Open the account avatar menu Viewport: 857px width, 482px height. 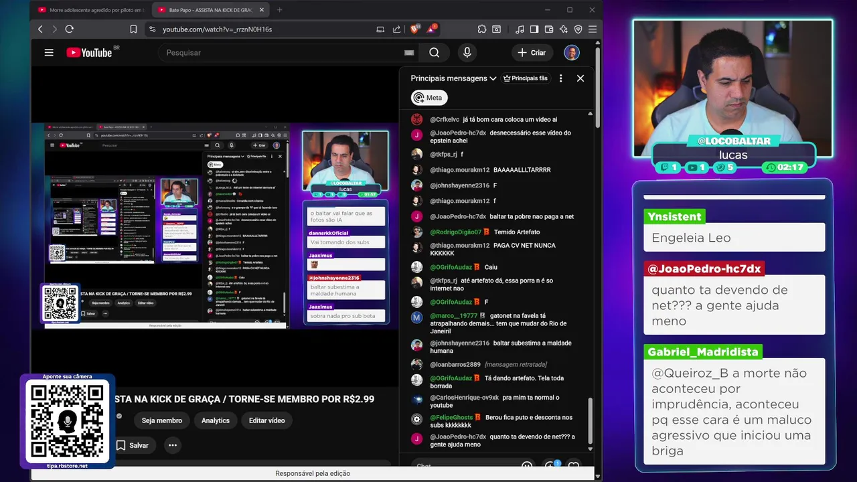coord(572,52)
